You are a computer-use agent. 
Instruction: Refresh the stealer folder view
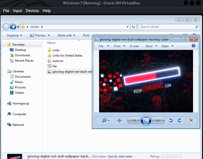(133, 27)
